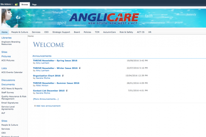Open the Discussions heading in sidebar
The width and height of the screenshot is (206, 137).
point(8,80)
